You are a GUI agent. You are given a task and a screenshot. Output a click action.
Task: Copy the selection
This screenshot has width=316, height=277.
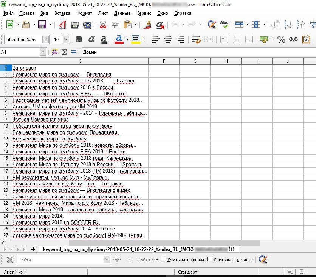pos(115,25)
